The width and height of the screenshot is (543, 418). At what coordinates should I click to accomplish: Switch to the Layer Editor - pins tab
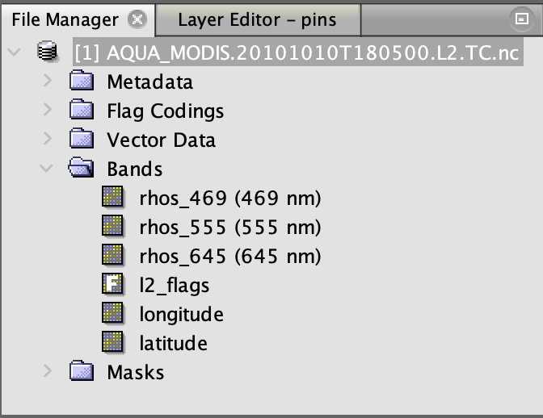pyautogui.click(x=257, y=19)
